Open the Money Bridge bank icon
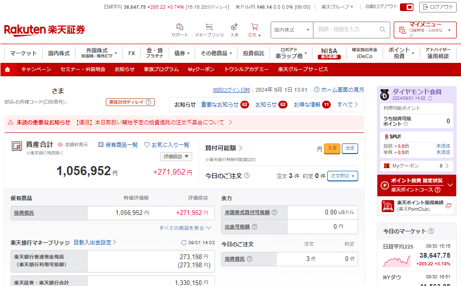This screenshot has height=286, width=461. click(209, 27)
